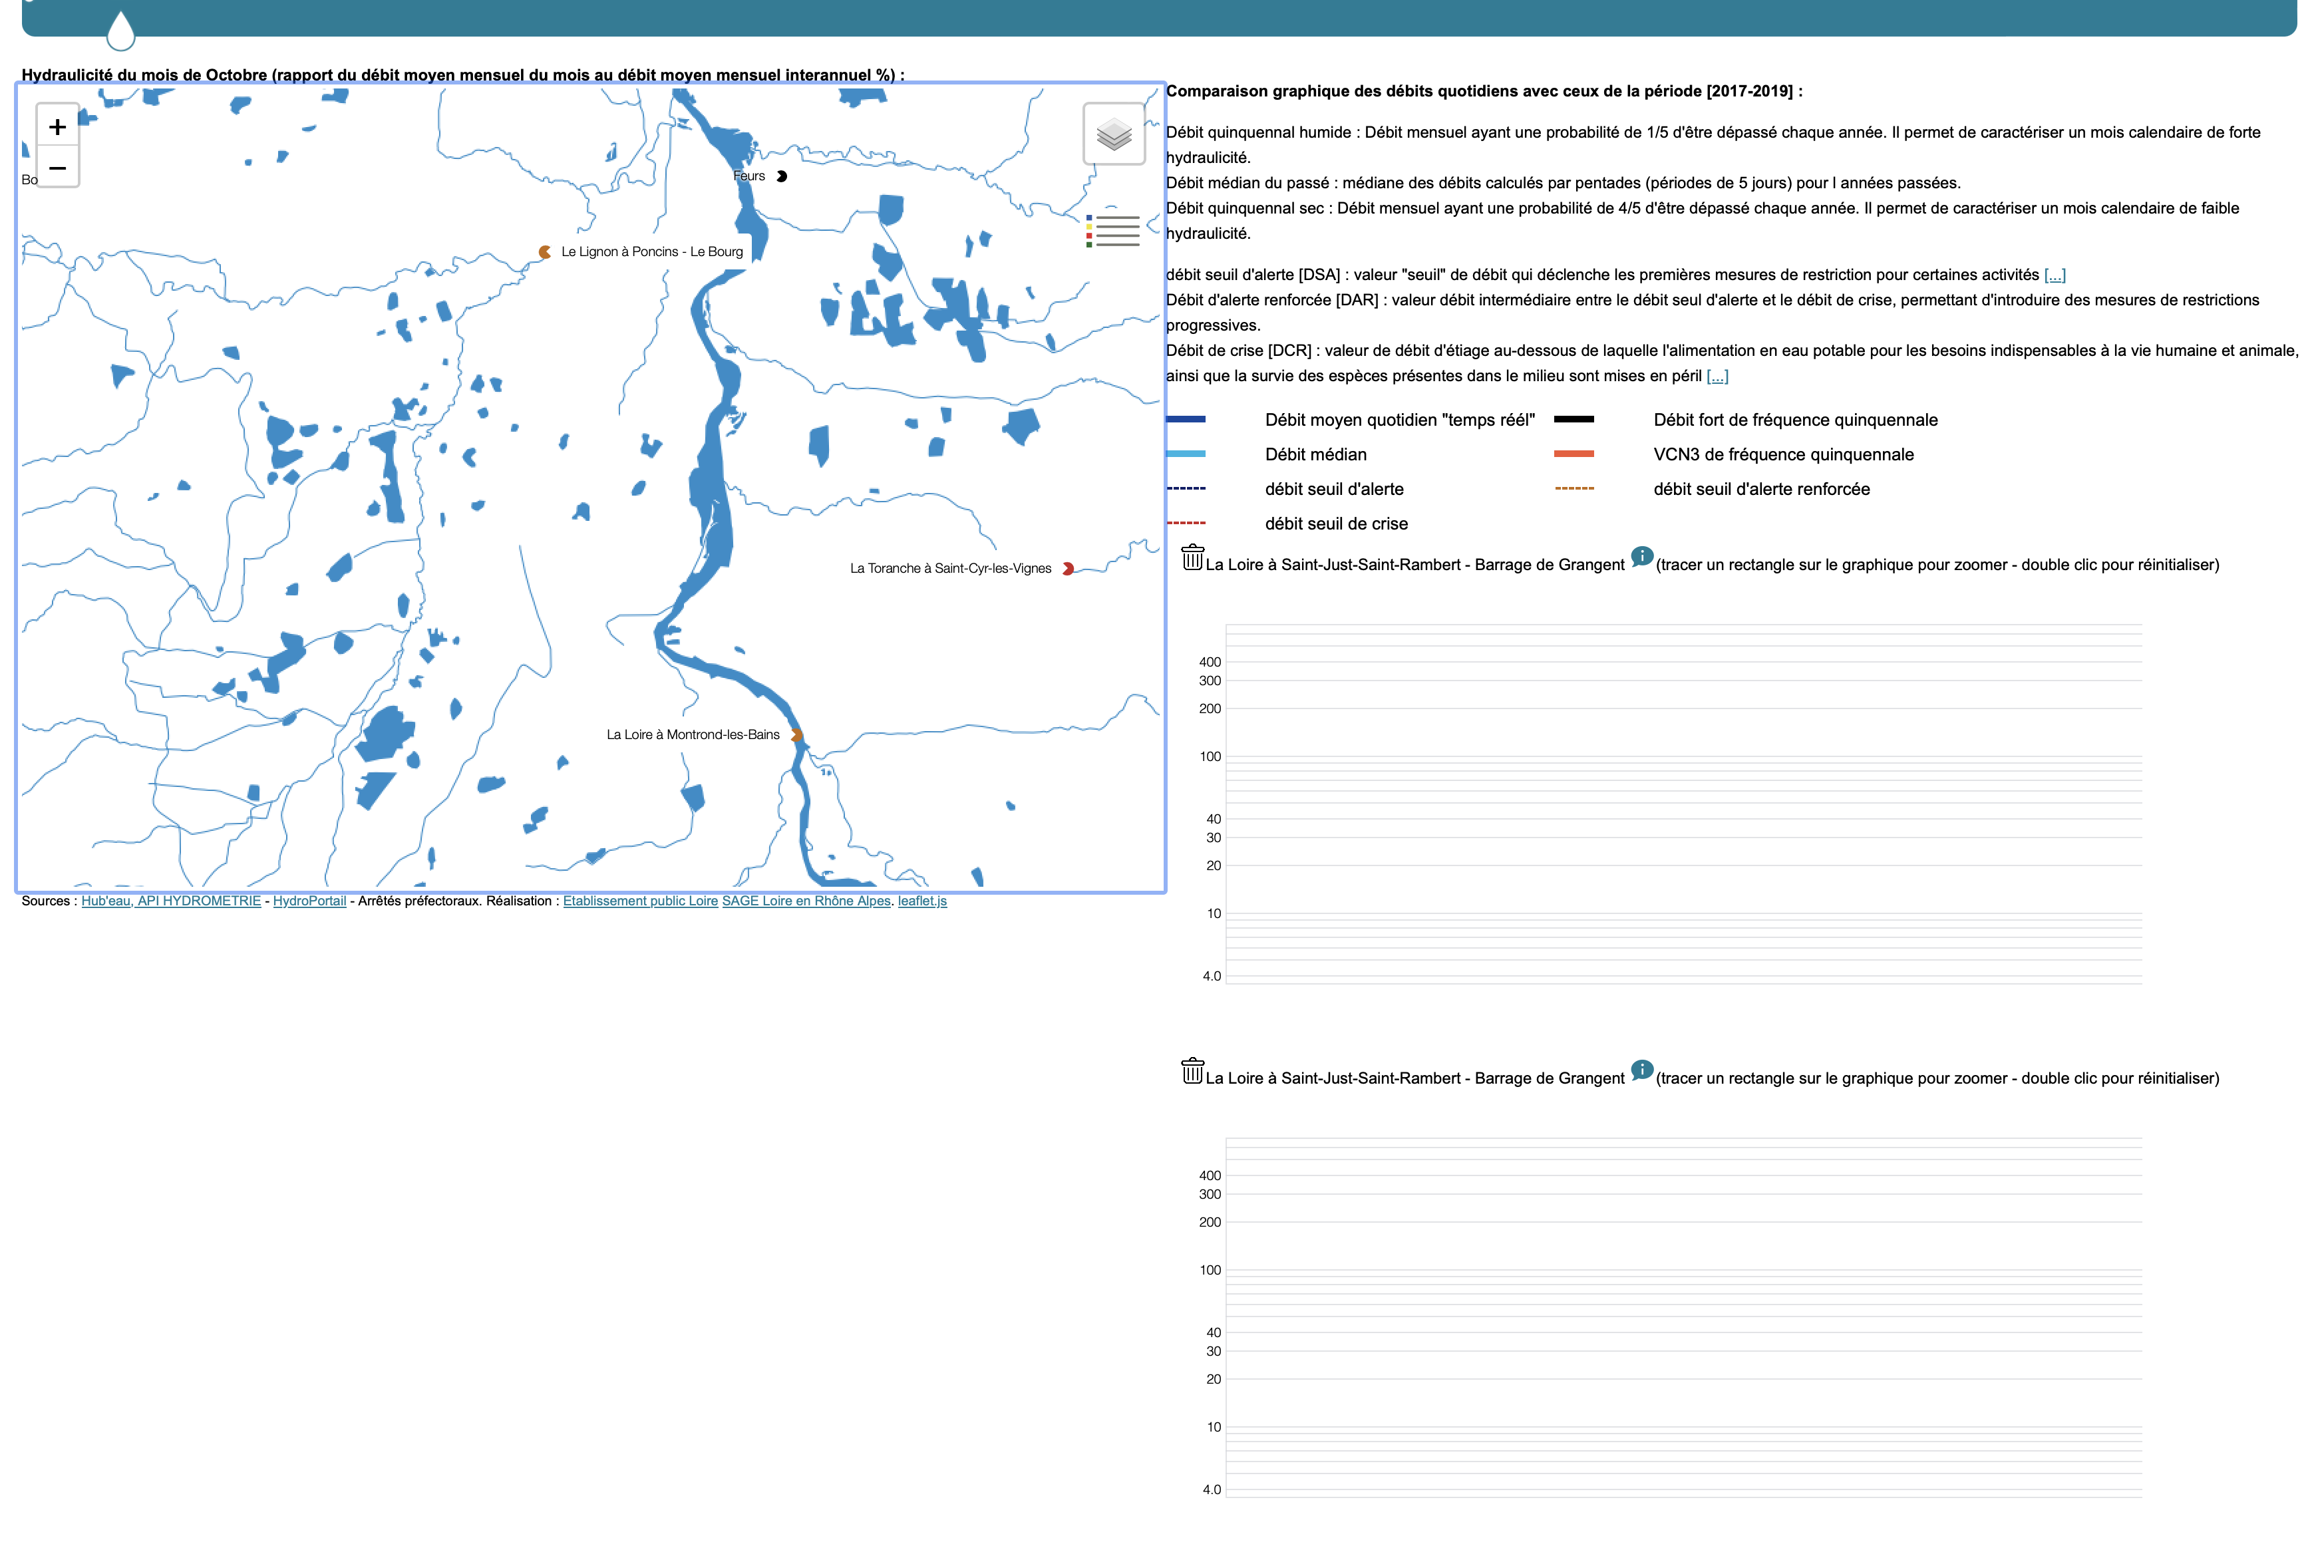Visit Etablissement public Loire link

(640, 901)
